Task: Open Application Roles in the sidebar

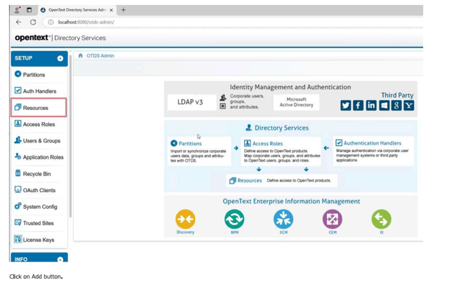Action: point(43,157)
